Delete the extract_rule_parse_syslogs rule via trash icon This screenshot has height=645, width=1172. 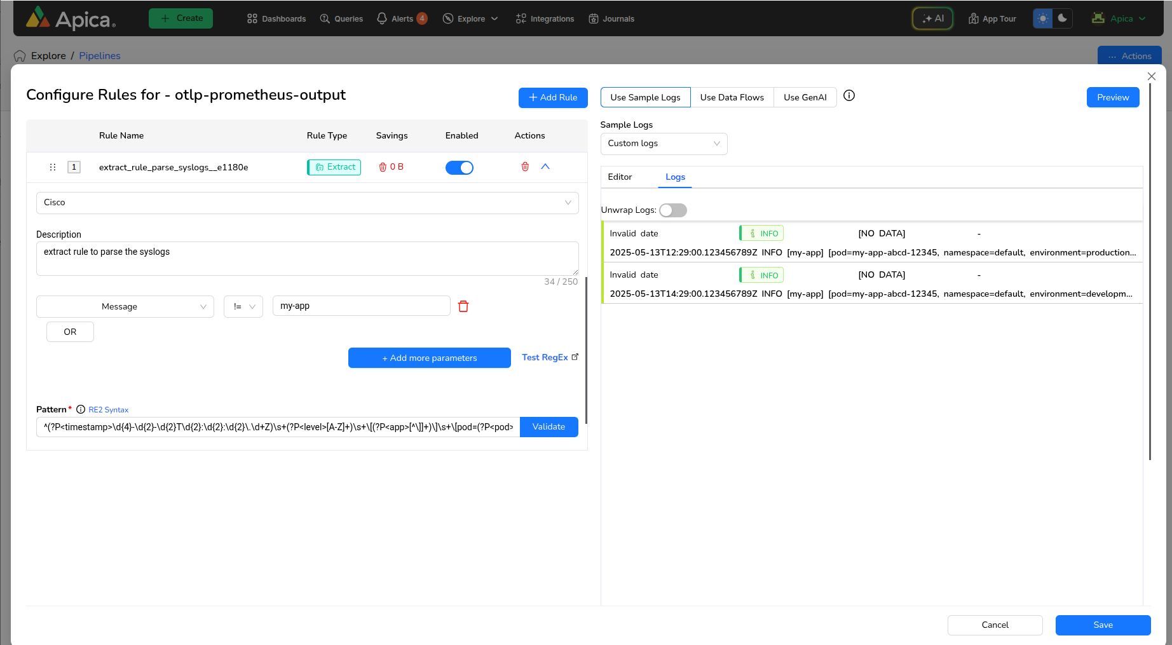click(x=525, y=167)
